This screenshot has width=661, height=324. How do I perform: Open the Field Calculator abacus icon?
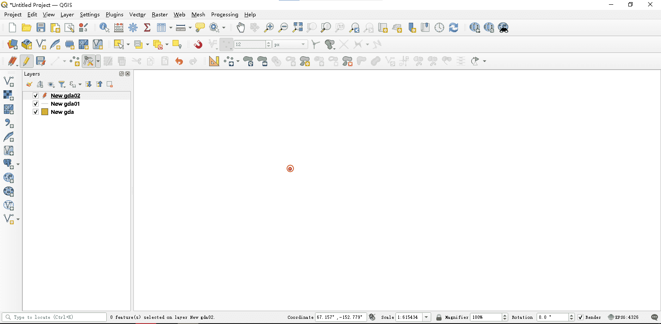[x=119, y=28]
